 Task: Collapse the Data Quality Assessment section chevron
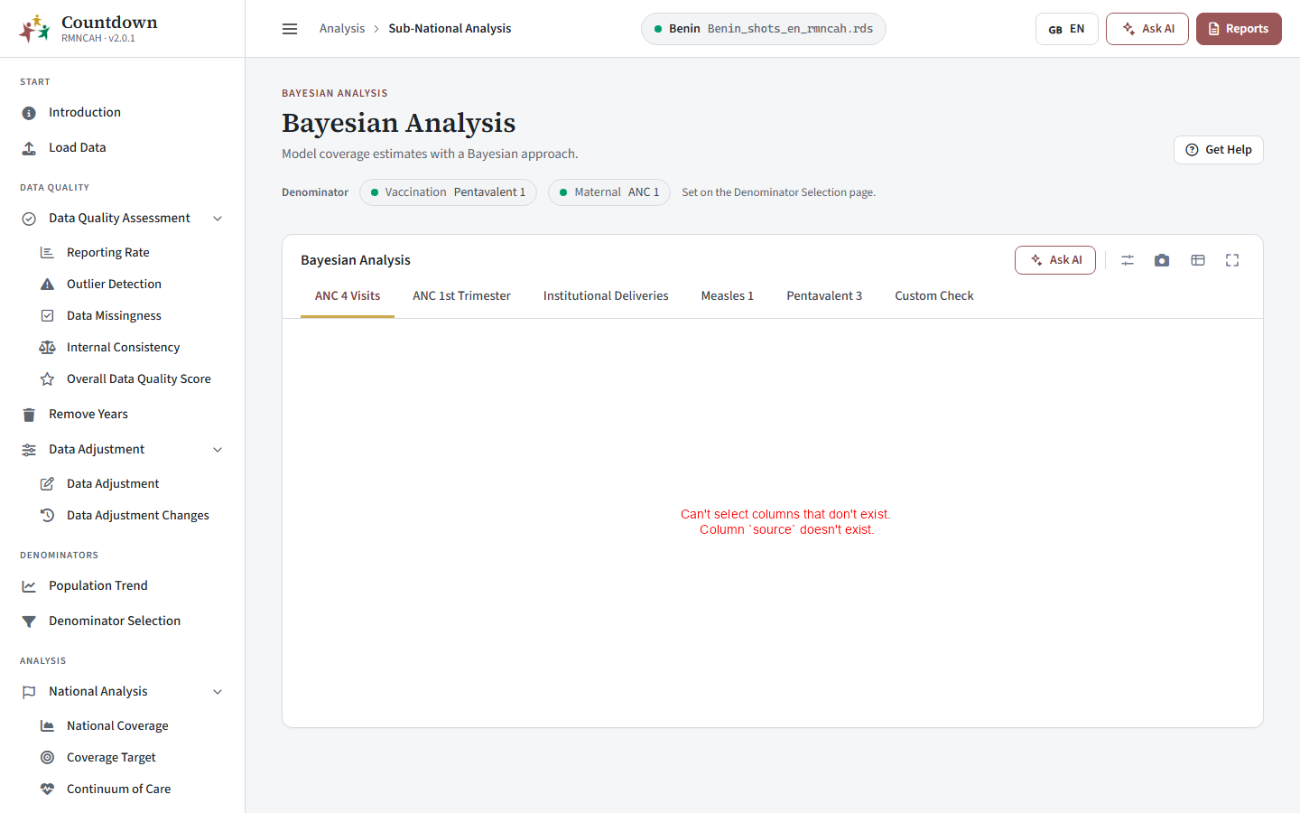pos(218,219)
